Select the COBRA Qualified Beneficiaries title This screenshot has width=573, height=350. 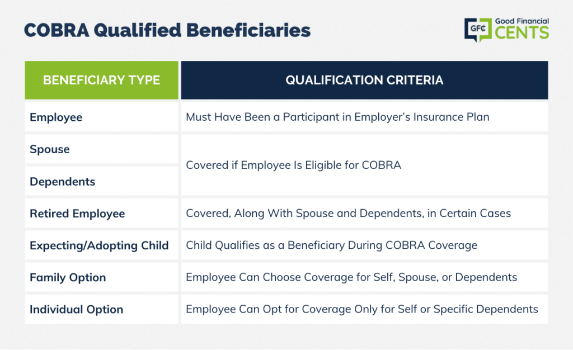point(167,30)
